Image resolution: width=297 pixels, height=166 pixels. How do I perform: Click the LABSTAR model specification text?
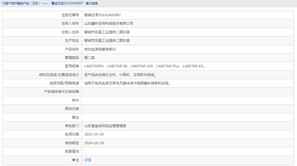(145, 66)
